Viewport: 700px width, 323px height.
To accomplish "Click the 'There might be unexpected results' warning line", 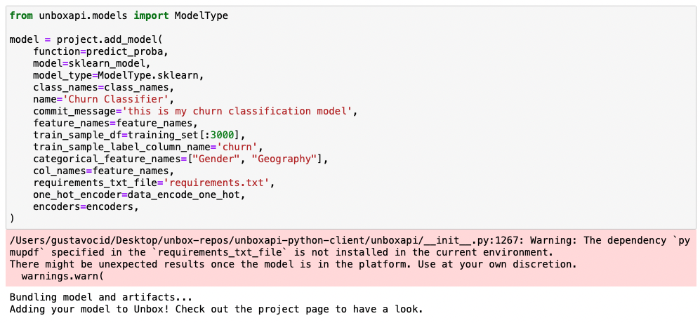I will point(293,264).
